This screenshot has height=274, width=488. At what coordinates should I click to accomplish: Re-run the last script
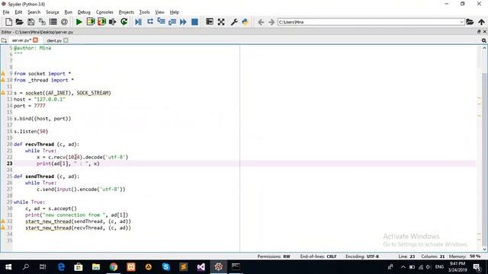tap(124, 22)
